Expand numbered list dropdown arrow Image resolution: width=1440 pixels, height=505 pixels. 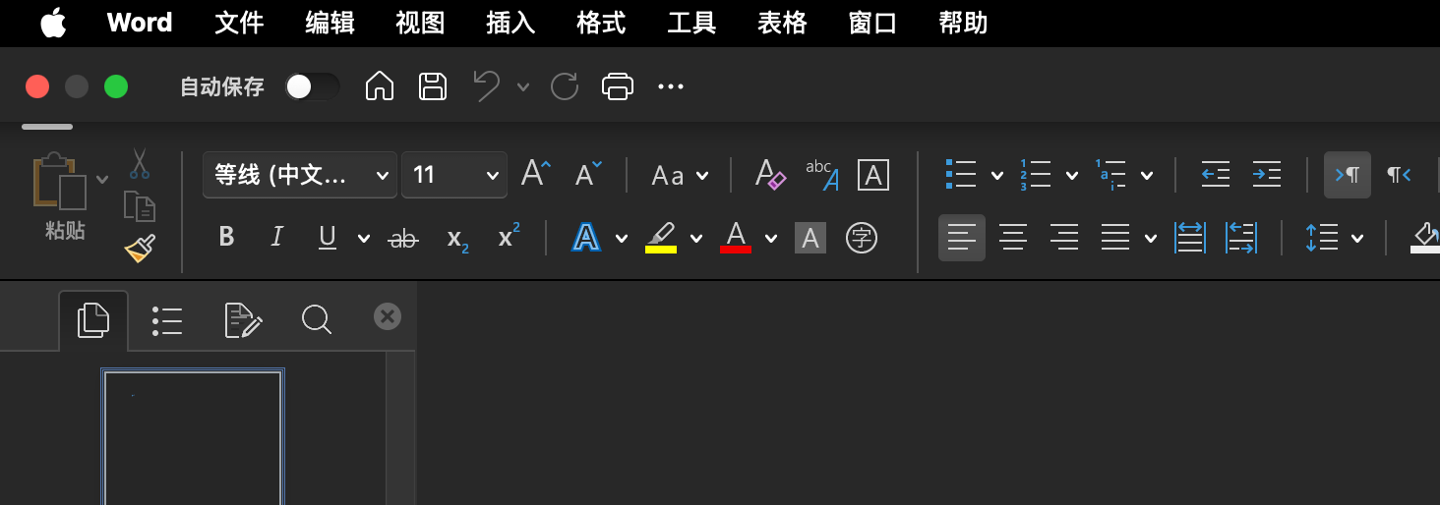(x=1072, y=176)
